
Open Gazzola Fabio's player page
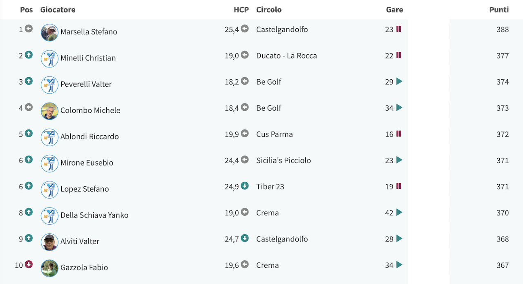pos(84,268)
